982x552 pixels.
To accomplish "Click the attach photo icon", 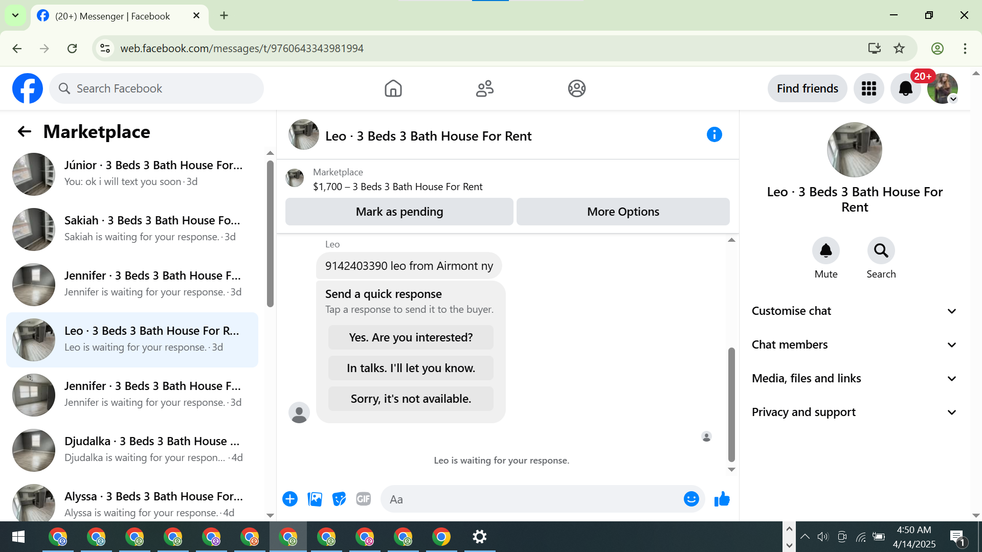I will pyautogui.click(x=315, y=499).
